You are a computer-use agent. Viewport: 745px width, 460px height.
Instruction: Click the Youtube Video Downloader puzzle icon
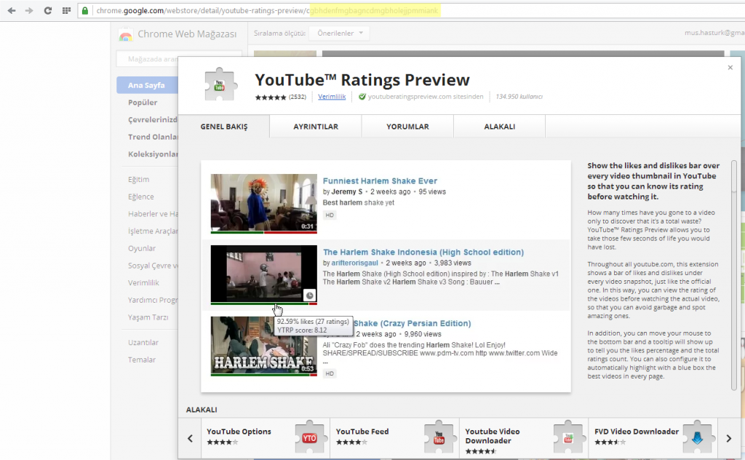click(567, 437)
